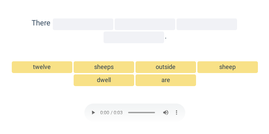The image size is (269, 134).
Task: Select the word tile "twelve"
Action: [42, 67]
